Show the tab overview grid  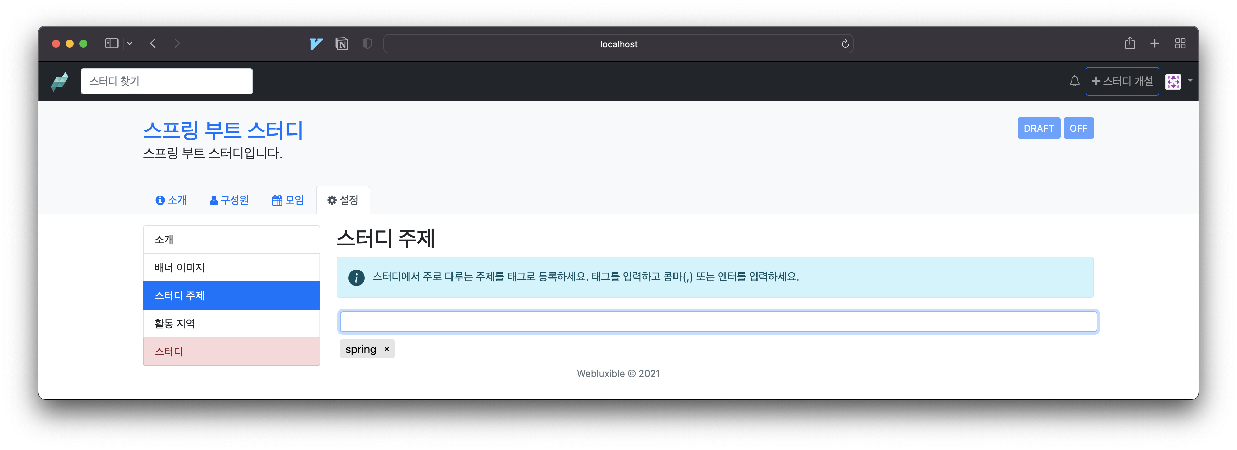click(1180, 43)
